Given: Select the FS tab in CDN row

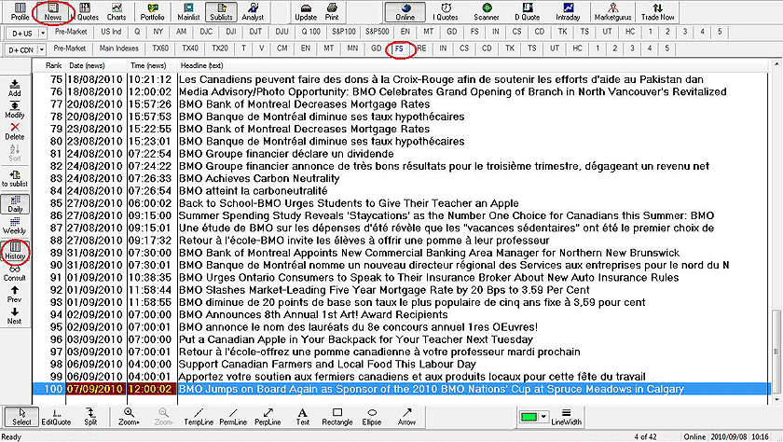Looking at the screenshot, I should point(399,48).
